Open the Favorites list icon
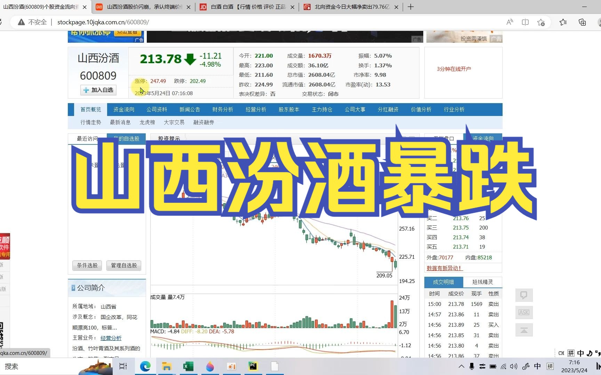The image size is (601, 375). pos(563,22)
